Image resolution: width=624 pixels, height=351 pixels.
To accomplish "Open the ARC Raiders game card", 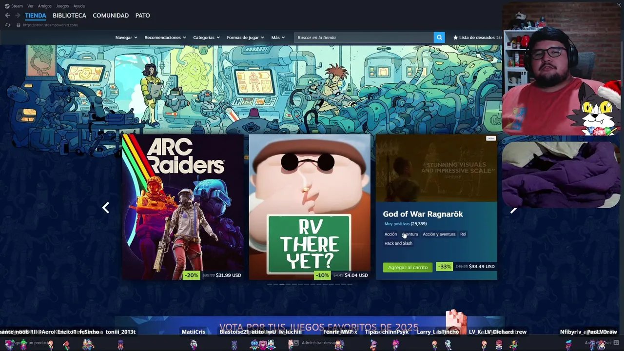I will tap(183, 207).
